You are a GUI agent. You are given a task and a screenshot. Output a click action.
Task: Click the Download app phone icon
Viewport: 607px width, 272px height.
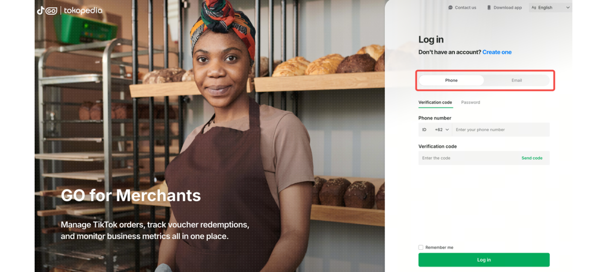coord(489,8)
